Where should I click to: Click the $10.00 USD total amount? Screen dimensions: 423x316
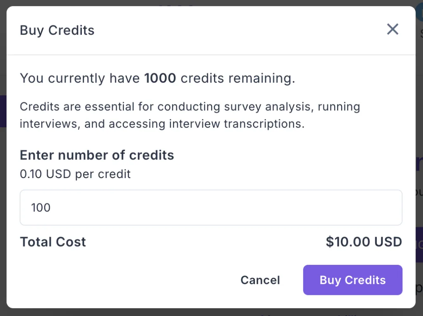pos(364,242)
